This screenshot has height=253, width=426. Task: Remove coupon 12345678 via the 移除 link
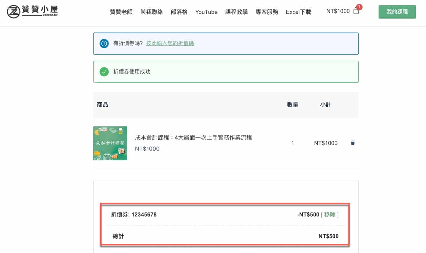tap(330, 215)
